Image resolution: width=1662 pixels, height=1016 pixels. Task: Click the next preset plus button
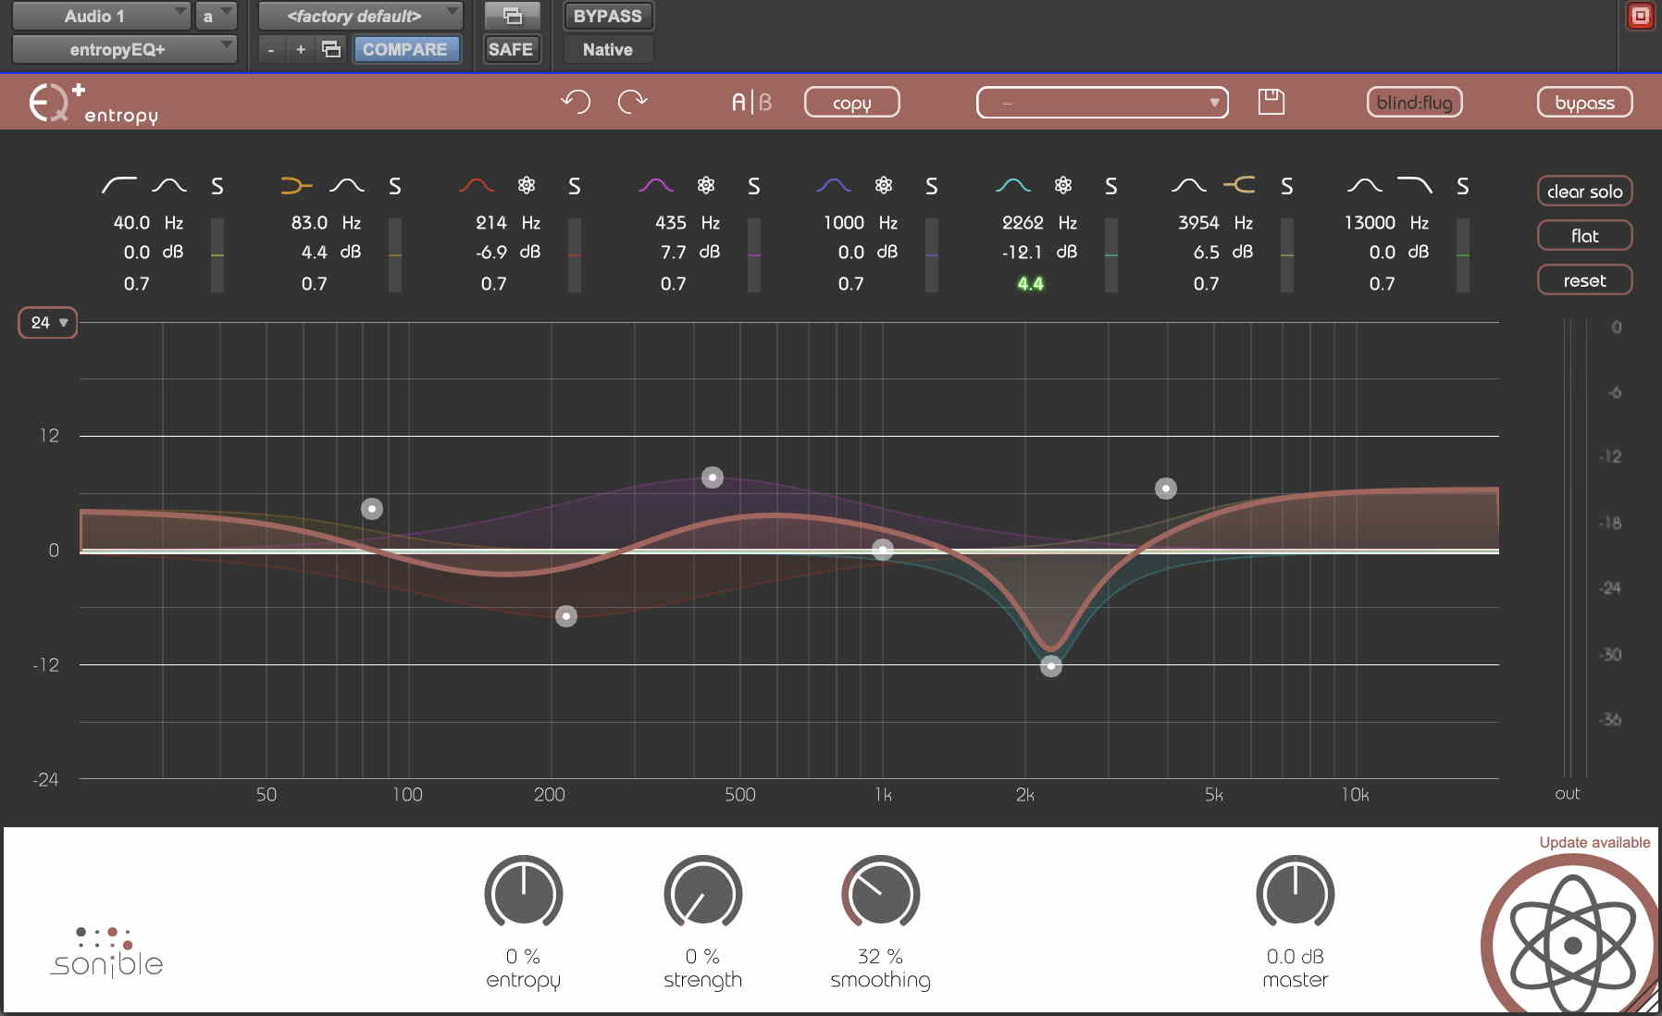[x=301, y=49]
